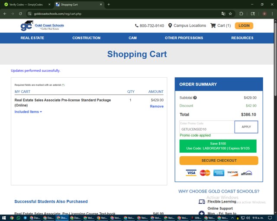Click the Visa card logo
Screen dimensions: 277x221
(191, 173)
